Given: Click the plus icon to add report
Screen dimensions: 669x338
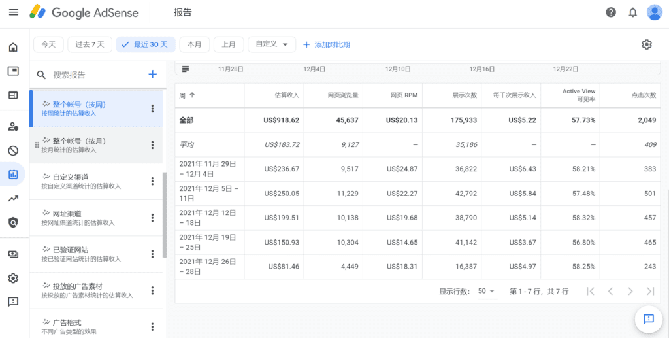Looking at the screenshot, I should pos(152,75).
